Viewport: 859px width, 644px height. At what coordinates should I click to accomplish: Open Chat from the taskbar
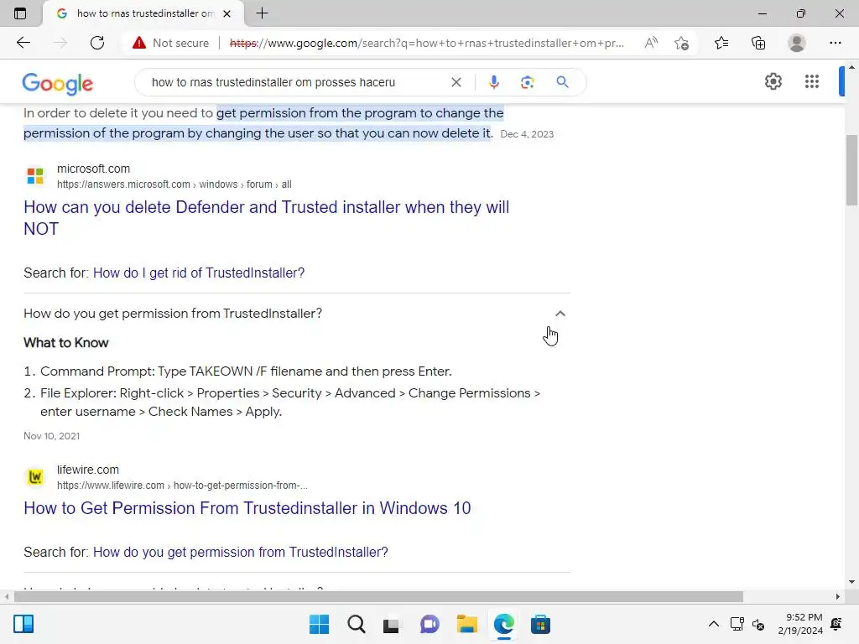point(429,624)
